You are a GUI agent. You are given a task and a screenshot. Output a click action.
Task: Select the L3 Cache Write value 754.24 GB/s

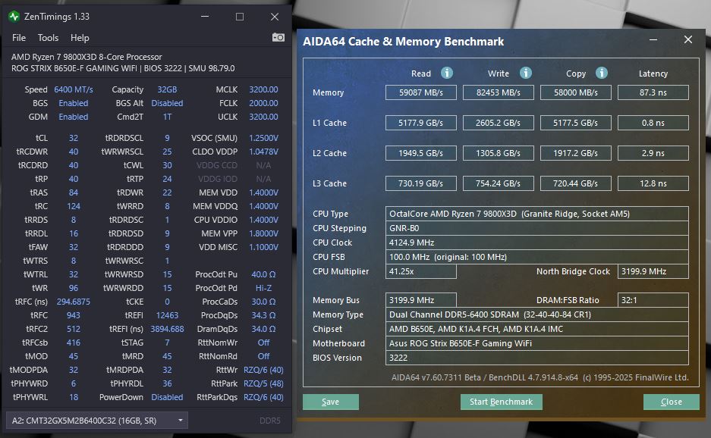point(499,183)
